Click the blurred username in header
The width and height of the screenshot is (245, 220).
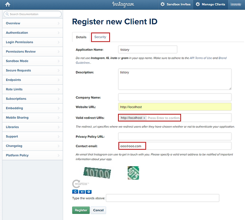click(236, 4)
